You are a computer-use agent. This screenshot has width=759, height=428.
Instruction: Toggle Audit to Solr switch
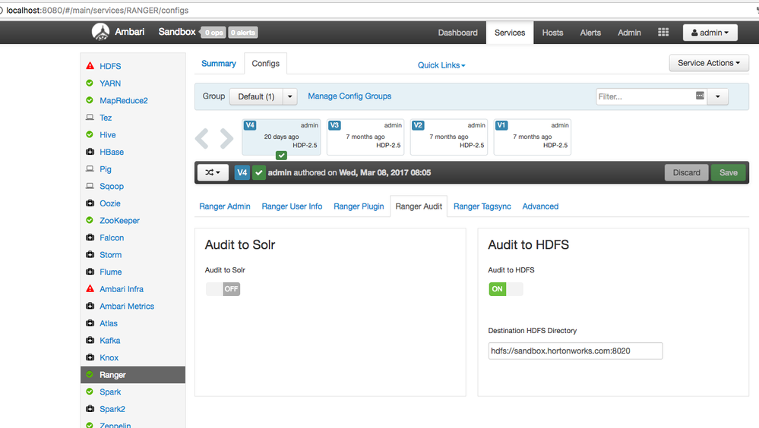pos(223,289)
